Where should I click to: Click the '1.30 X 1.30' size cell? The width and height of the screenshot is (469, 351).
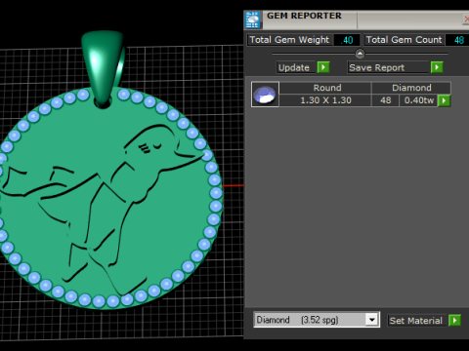pyautogui.click(x=325, y=100)
